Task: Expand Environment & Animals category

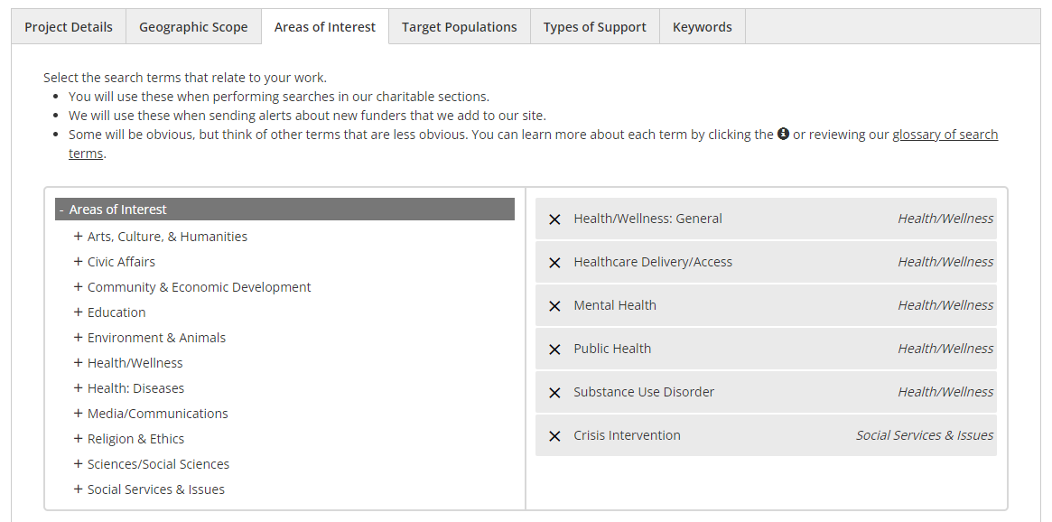Action: click(x=79, y=338)
